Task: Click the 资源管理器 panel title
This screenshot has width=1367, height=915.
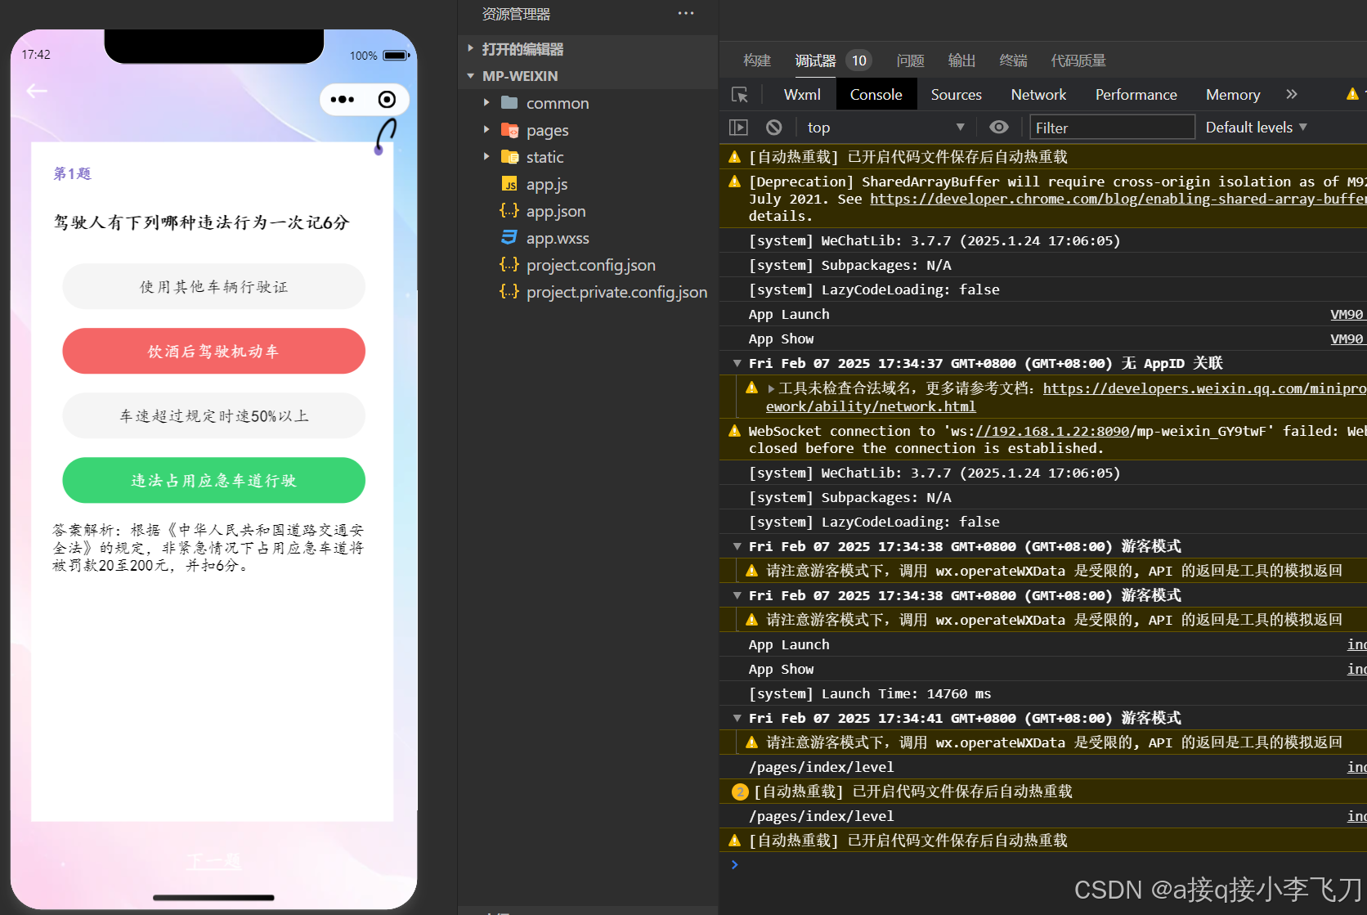Action: pyautogui.click(x=516, y=14)
